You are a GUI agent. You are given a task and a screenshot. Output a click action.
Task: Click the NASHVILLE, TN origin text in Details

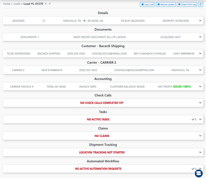pyautogui.click(x=72, y=21)
